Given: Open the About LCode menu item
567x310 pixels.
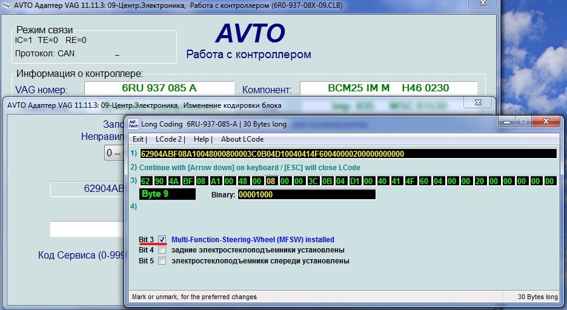Looking at the screenshot, I should (x=242, y=139).
